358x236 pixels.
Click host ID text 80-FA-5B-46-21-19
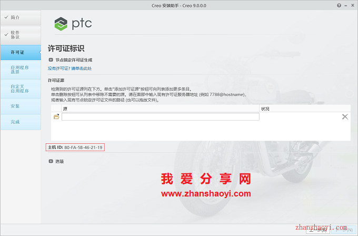tap(83, 147)
